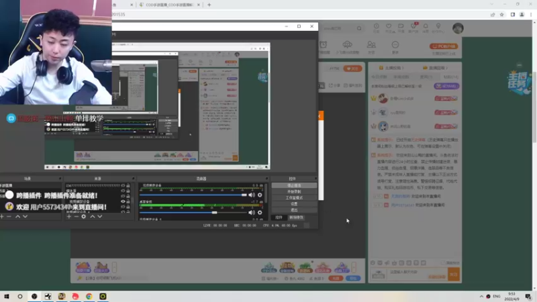Add a new source in OBS Sources panel
The height and width of the screenshot is (302, 537).
coord(69,216)
